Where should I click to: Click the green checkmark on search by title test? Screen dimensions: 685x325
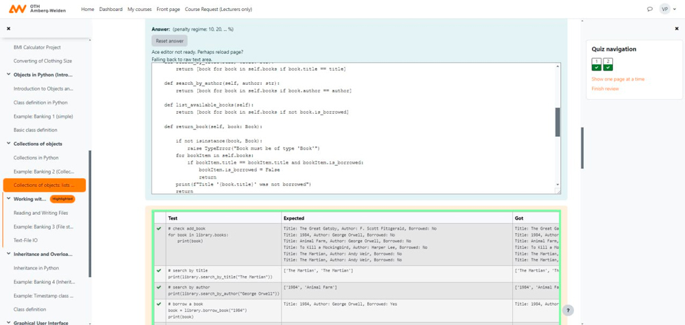(159, 270)
